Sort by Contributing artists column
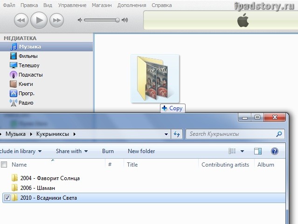Image resolution: width=298 pixels, height=224 pixels. point(226,164)
